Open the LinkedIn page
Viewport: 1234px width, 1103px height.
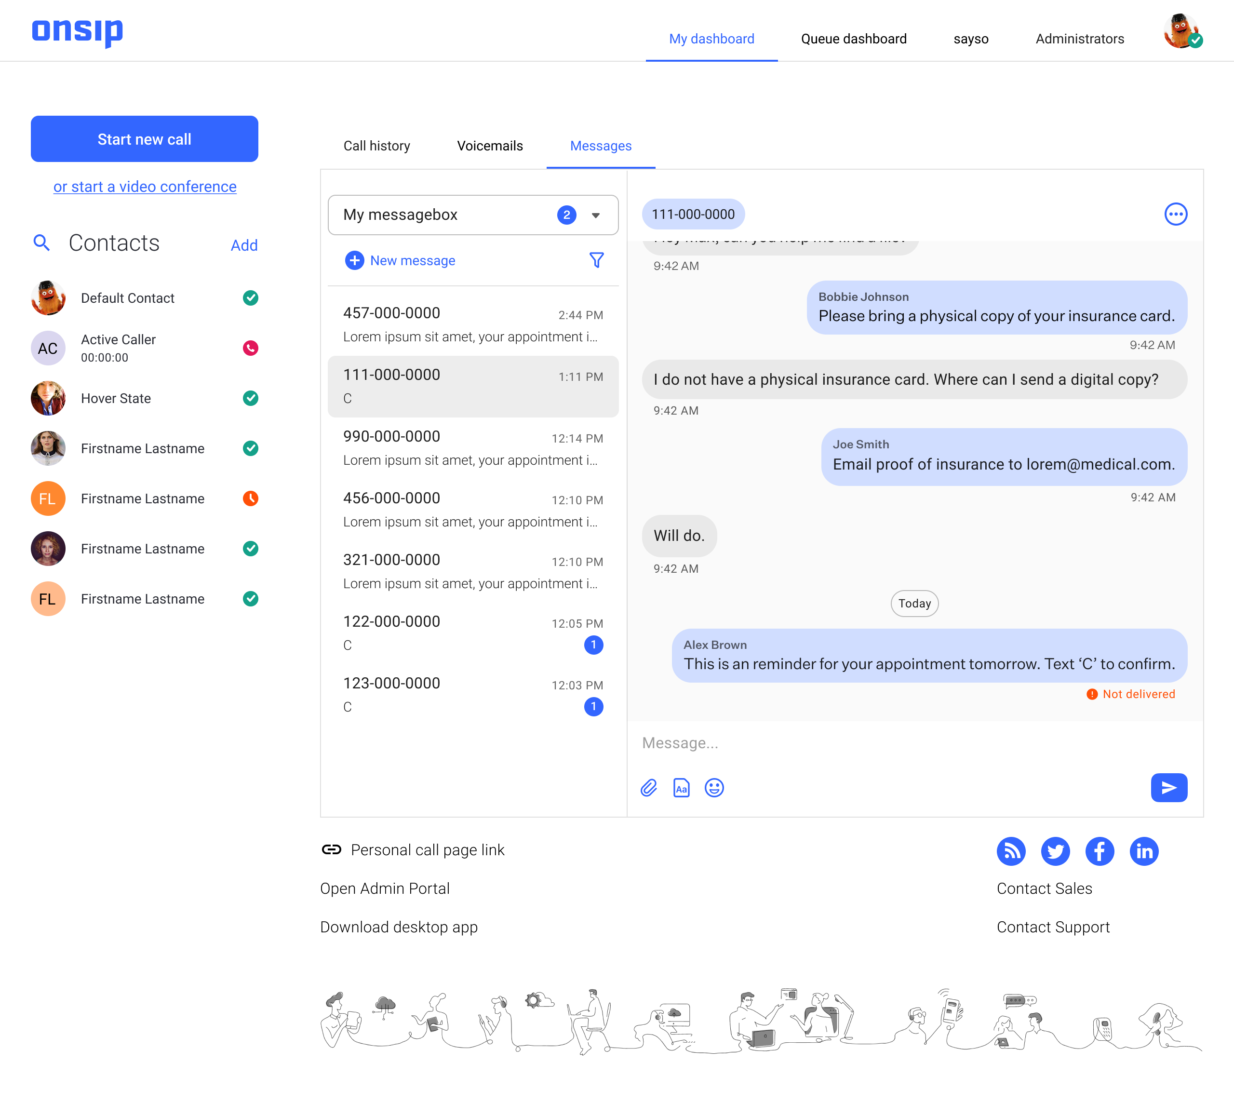[1144, 851]
